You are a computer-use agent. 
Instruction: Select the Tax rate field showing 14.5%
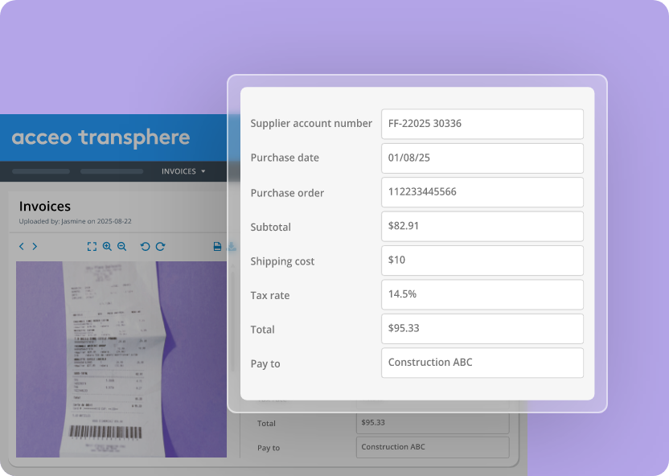click(x=482, y=294)
